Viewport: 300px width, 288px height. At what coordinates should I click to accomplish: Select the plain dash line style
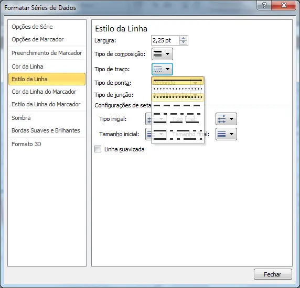click(x=178, y=105)
